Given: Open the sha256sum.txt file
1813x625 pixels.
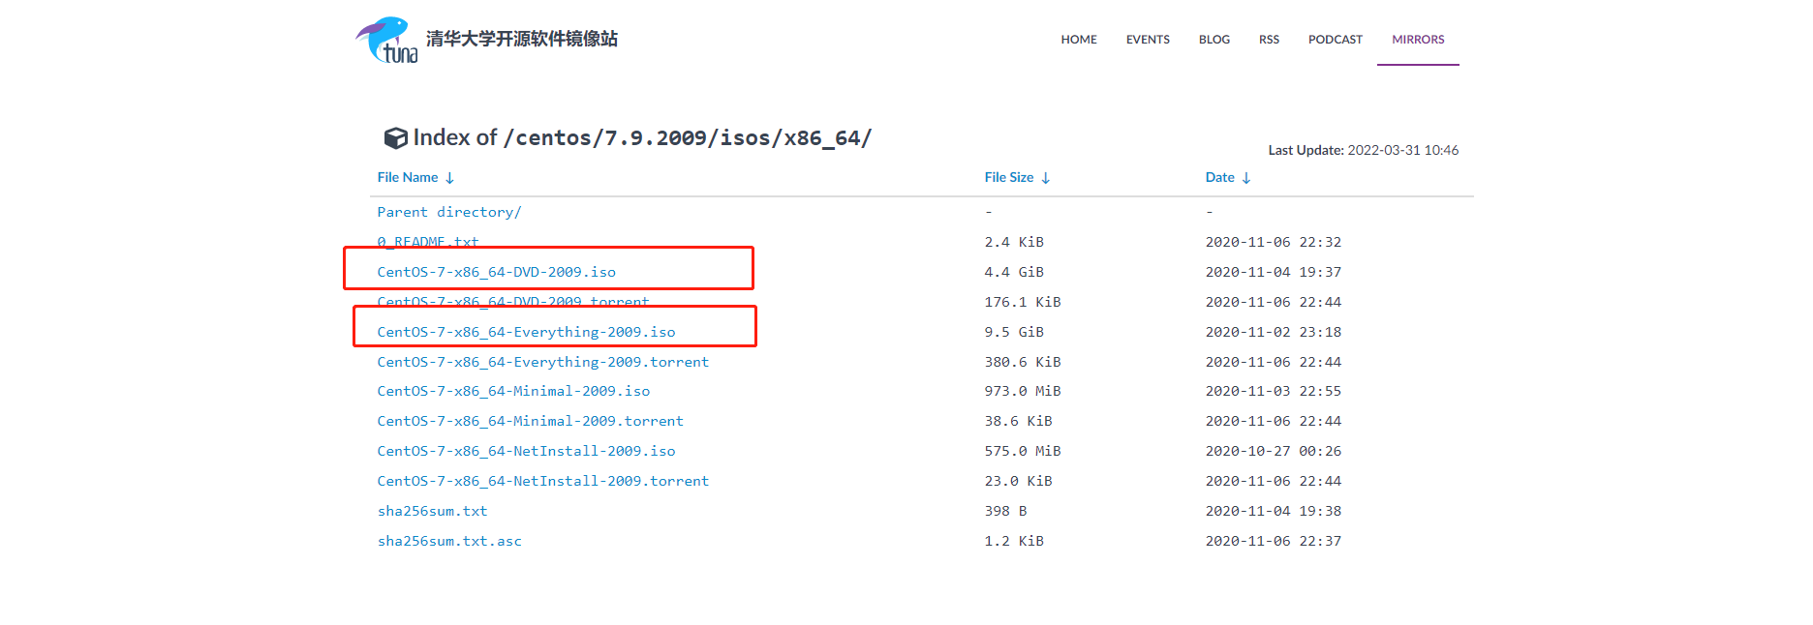Looking at the screenshot, I should [433, 511].
